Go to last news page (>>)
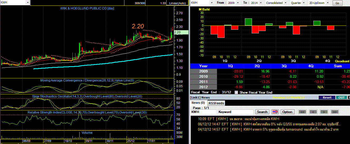Viewport: 350px width, 144px height. click(x=334, y=112)
